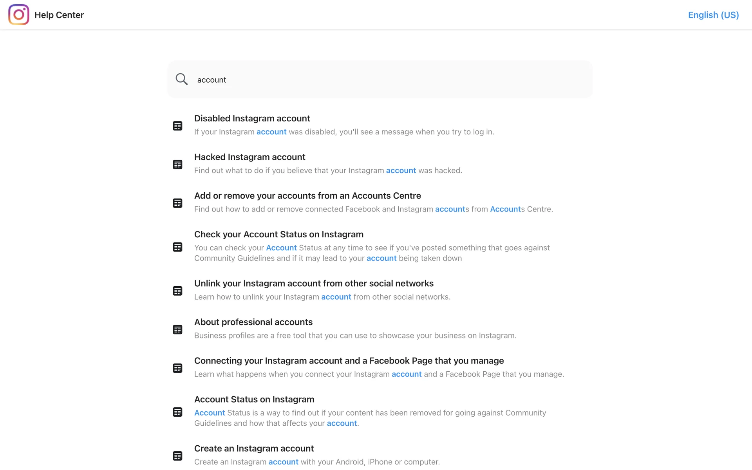Click article icon beside Create an Instagram account
Image resolution: width=752 pixels, height=470 pixels.
coord(177,456)
